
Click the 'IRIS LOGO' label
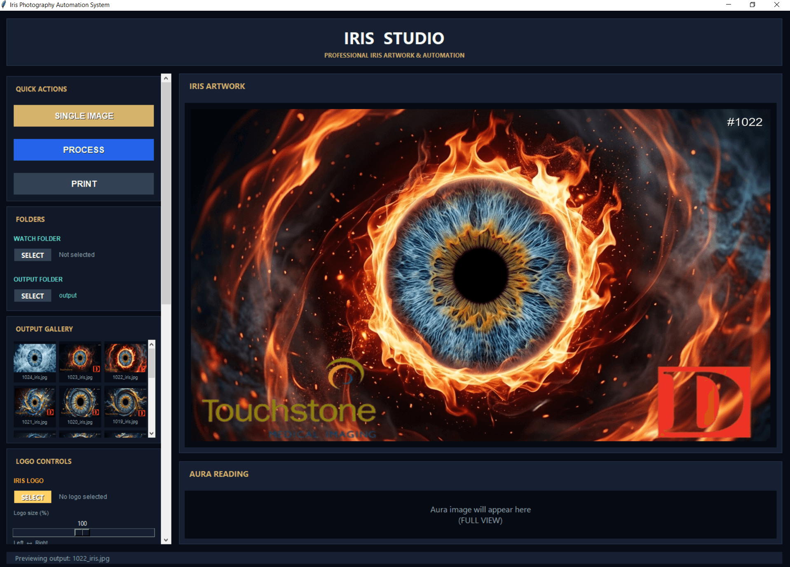point(28,480)
